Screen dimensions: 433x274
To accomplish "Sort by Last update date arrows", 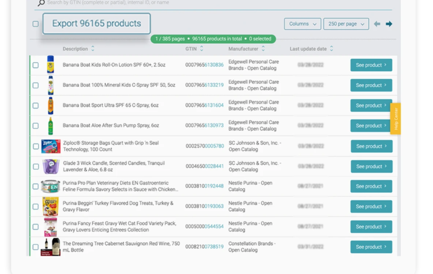I will 332,49.
